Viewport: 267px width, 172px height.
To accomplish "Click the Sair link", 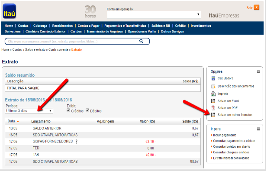I will coord(249,8).
